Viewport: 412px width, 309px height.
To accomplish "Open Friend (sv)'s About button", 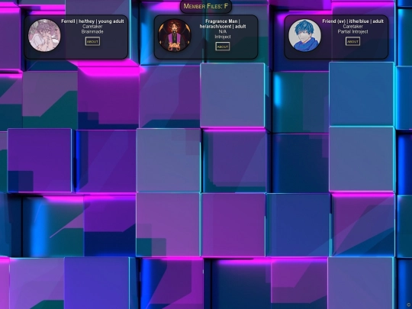I will click(352, 41).
